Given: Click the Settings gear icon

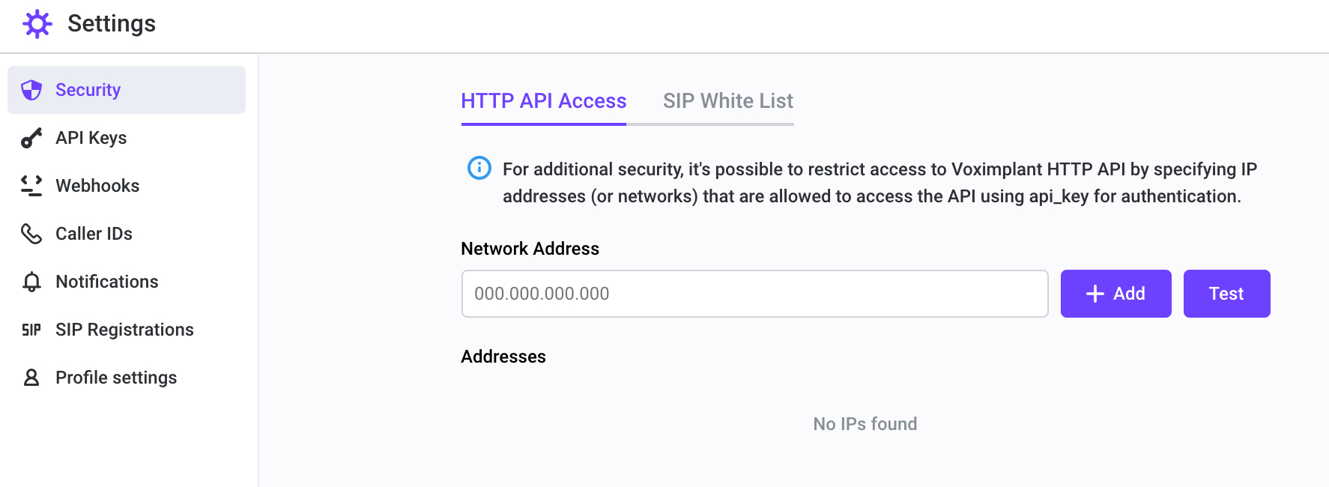Looking at the screenshot, I should pos(37,24).
